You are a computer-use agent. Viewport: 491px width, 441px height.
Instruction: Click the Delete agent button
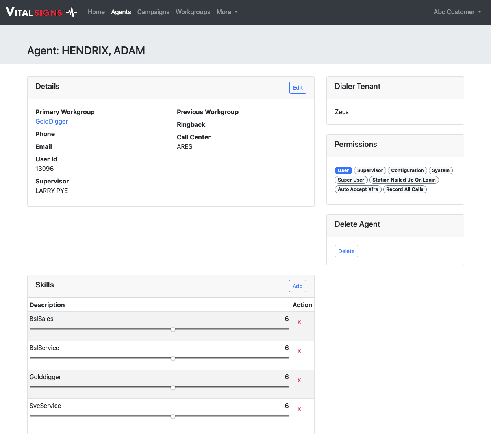coord(346,251)
